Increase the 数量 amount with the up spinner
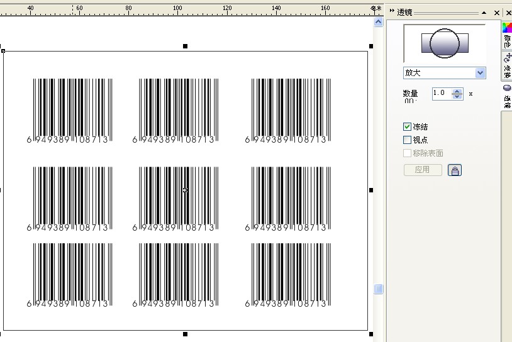The height and width of the screenshot is (342, 512). [457, 91]
